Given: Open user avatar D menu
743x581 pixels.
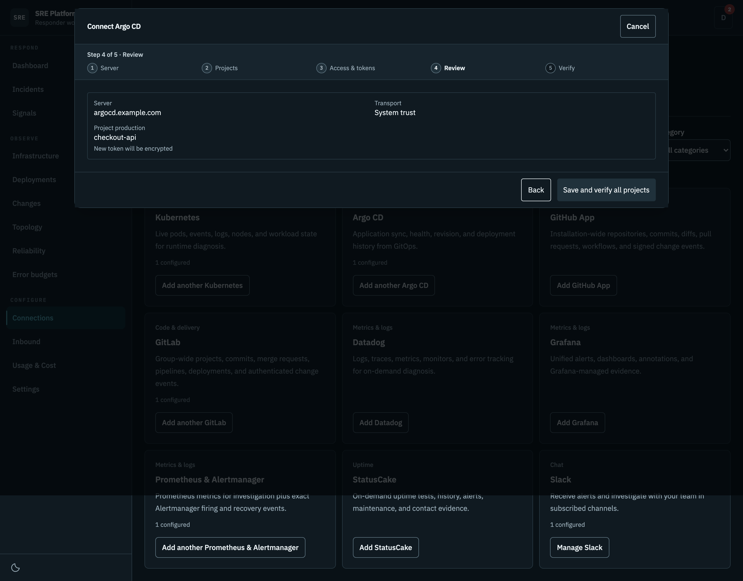Looking at the screenshot, I should click(x=723, y=18).
